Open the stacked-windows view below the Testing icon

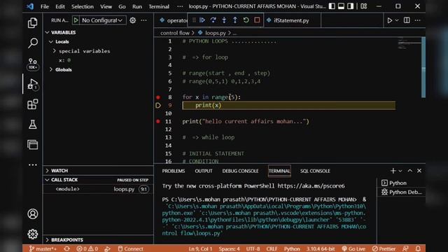(x=33, y=145)
